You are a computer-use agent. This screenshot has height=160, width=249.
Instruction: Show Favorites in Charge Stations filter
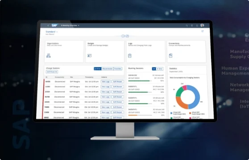pyautogui.click(x=118, y=68)
